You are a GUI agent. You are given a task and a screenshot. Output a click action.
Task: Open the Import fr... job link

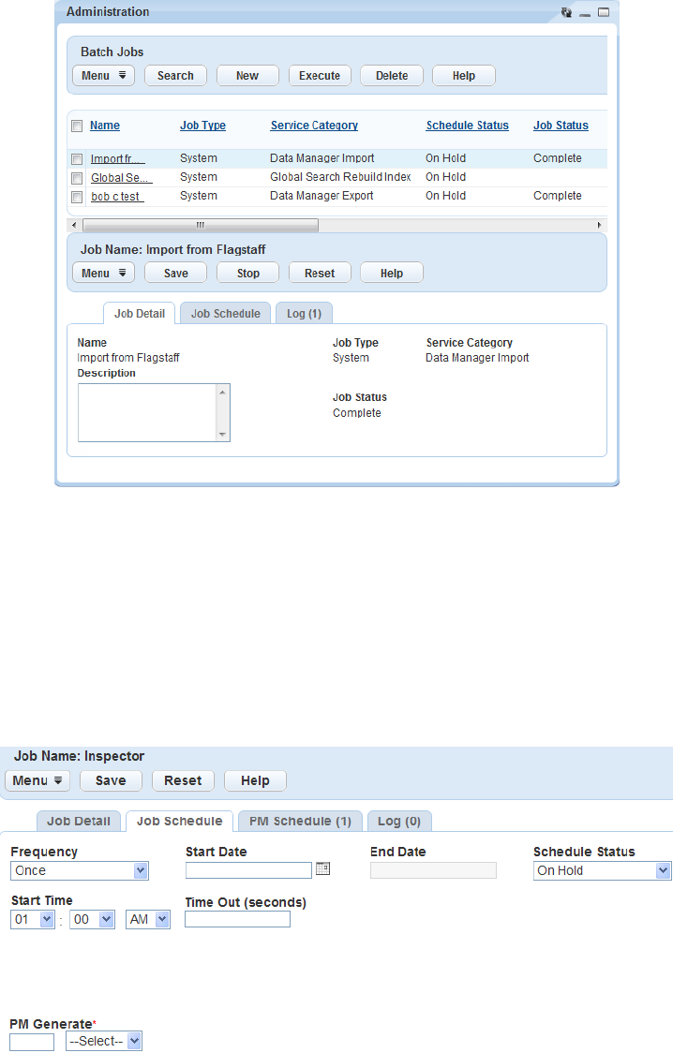pos(117,159)
